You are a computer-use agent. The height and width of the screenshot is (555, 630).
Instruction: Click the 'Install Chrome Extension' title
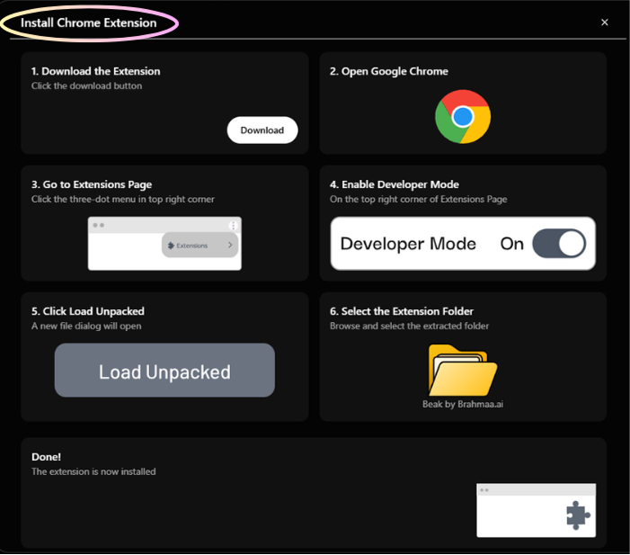click(x=88, y=22)
